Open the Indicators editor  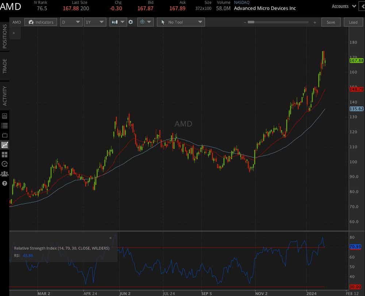point(40,22)
